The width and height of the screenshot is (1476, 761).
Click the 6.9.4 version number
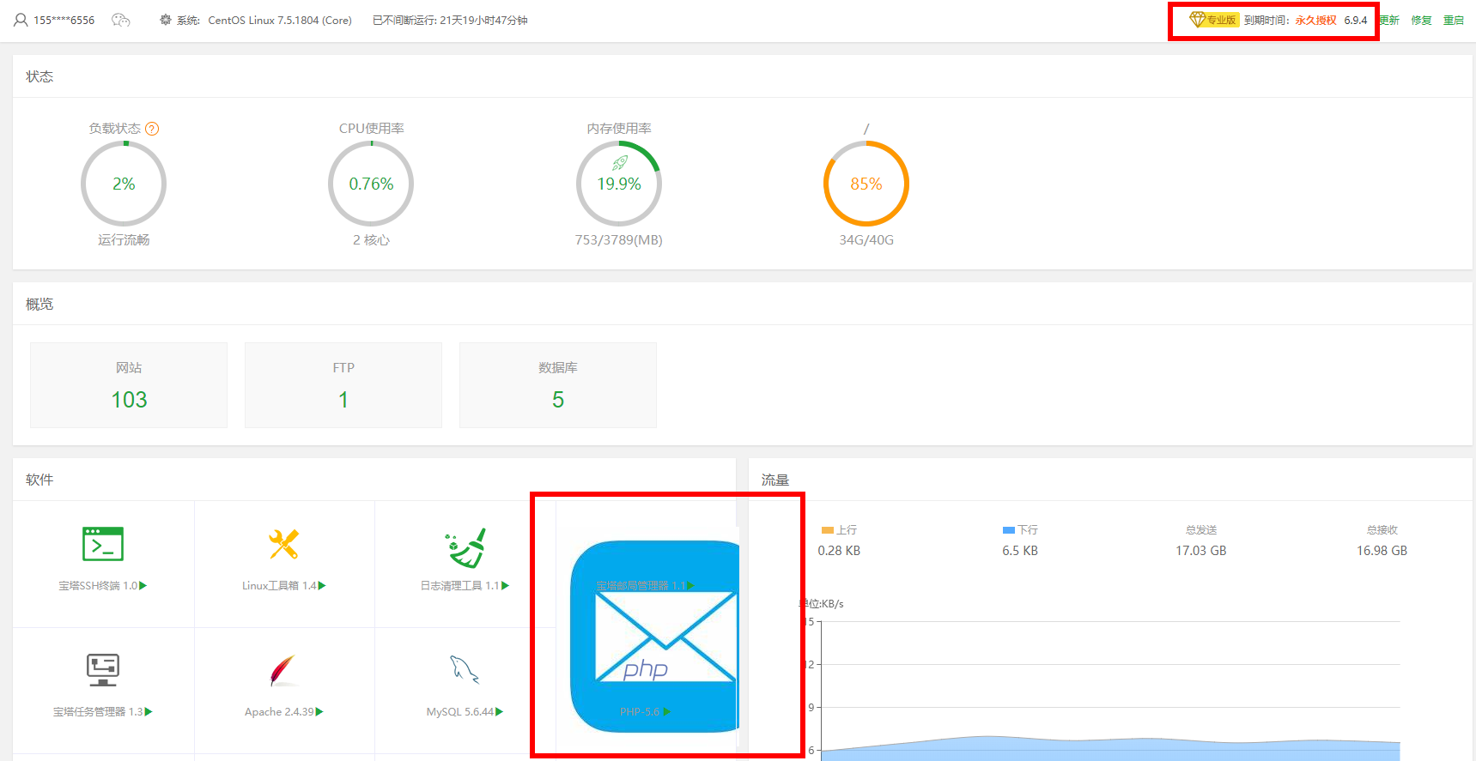click(1356, 21)
